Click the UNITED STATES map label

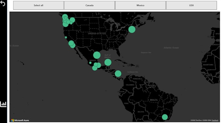[97, 34]
